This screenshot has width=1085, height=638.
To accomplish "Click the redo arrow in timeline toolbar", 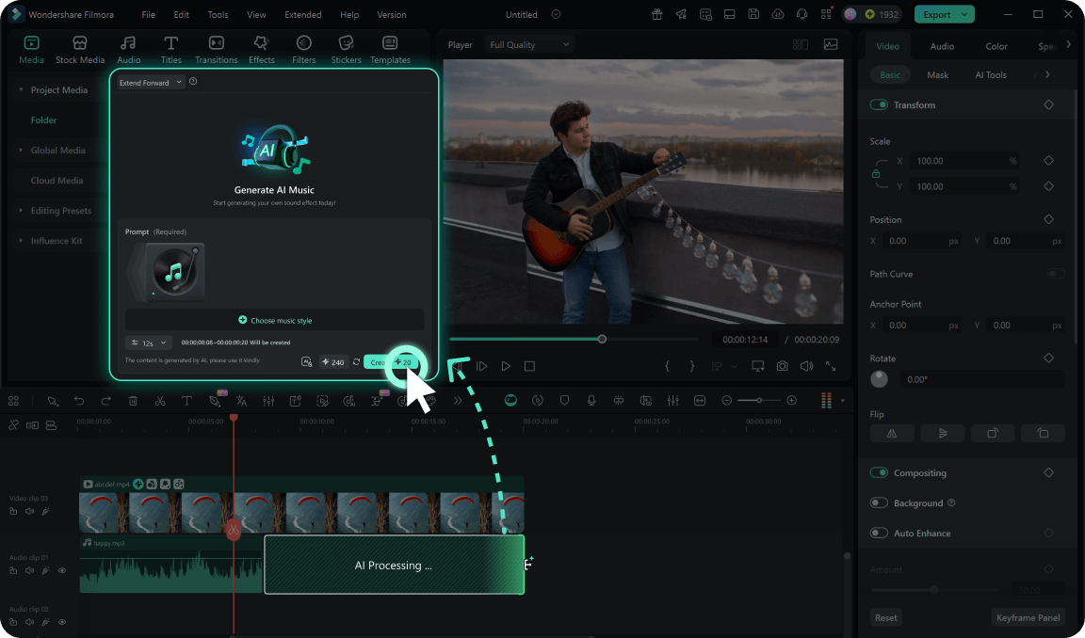I will [105, 401].
